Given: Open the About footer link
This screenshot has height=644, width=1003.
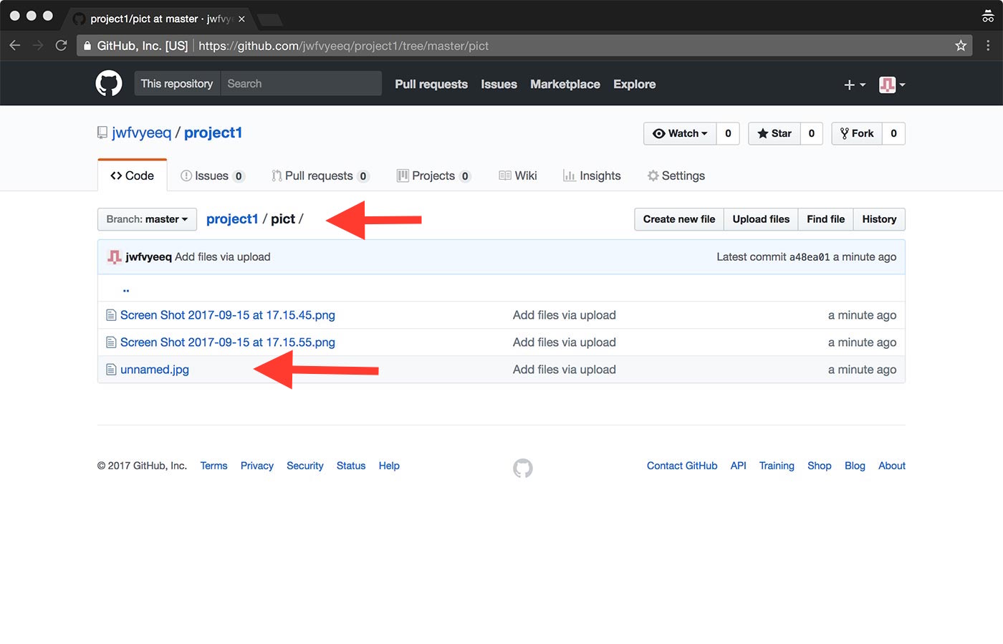Looking at the screenshot, I should tap(892, 466).
